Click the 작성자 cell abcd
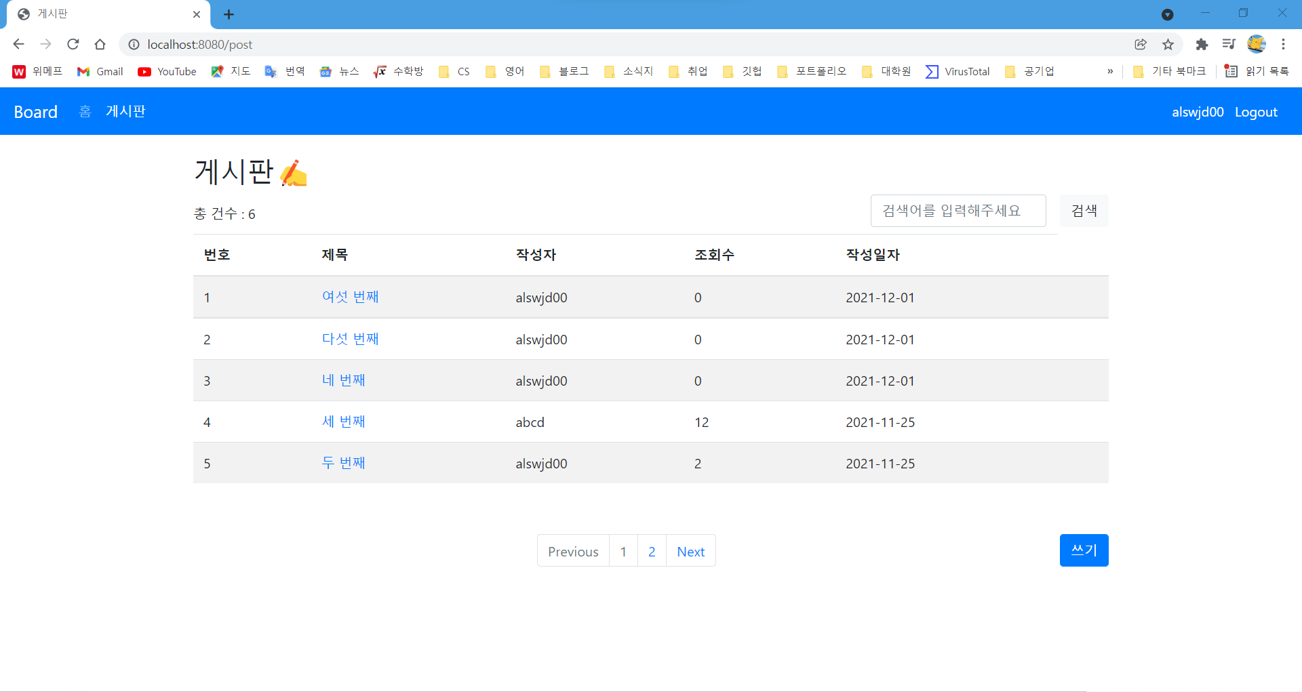The image size is (1302, 692). coord(530,422)
